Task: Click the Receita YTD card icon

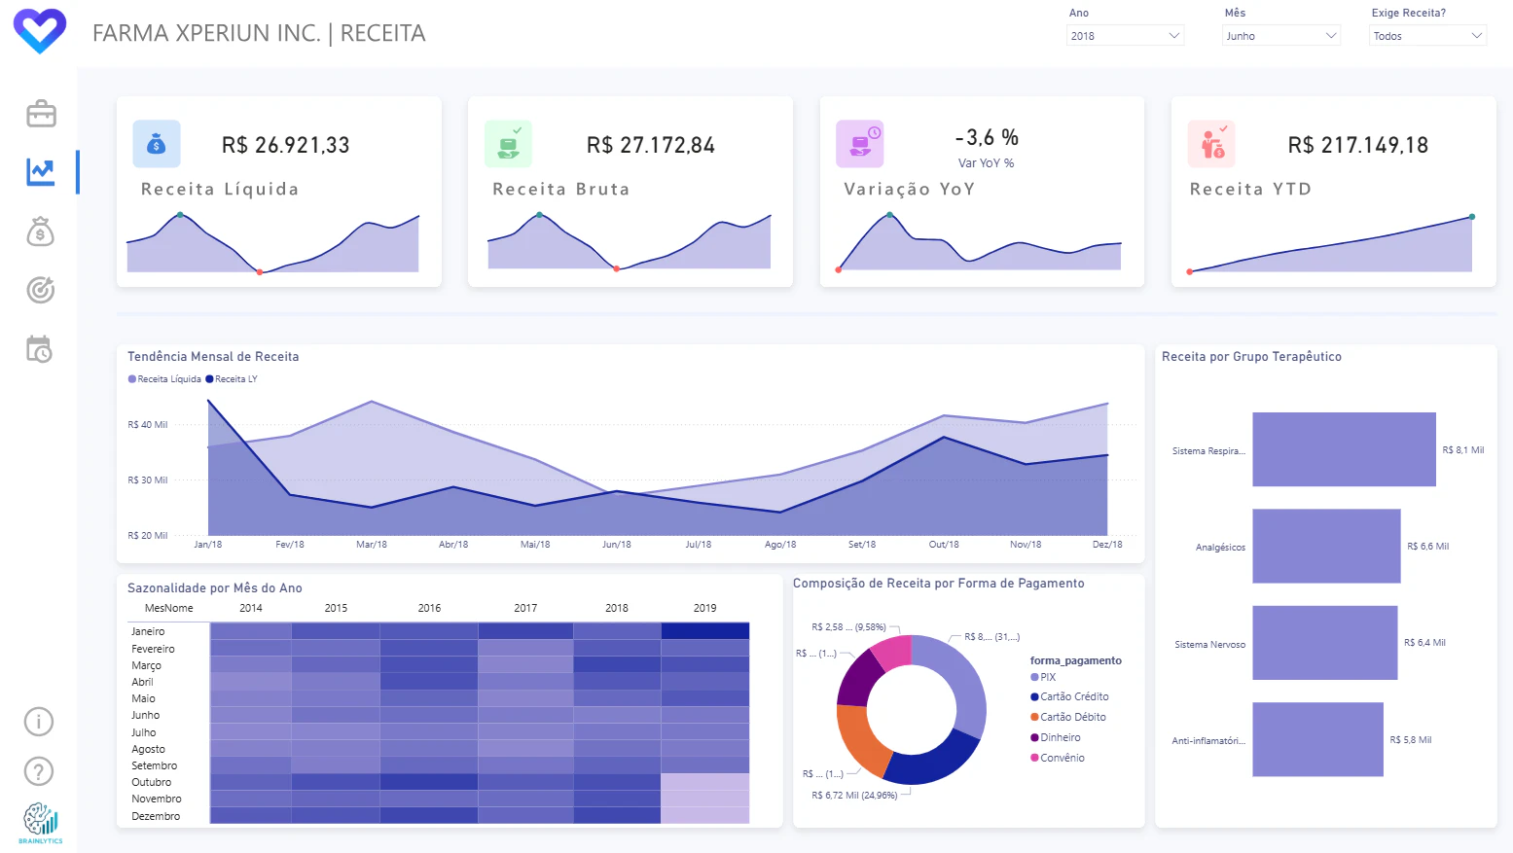Action: [1211, 144]
